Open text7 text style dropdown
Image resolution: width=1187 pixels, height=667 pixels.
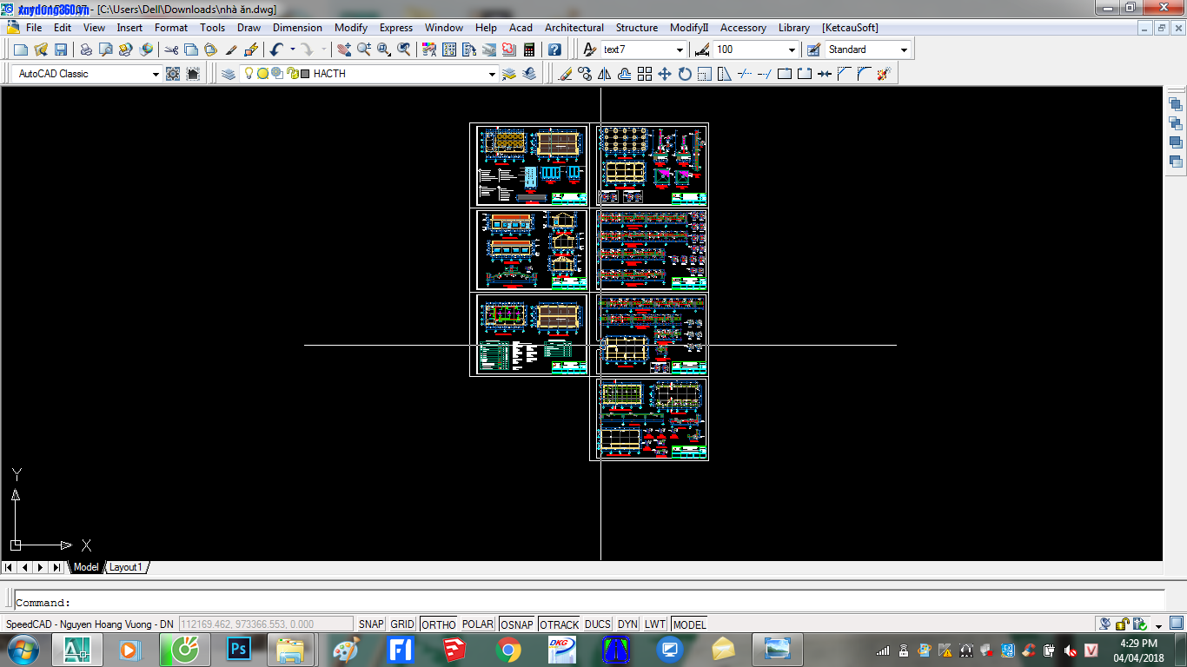point(680,50)
